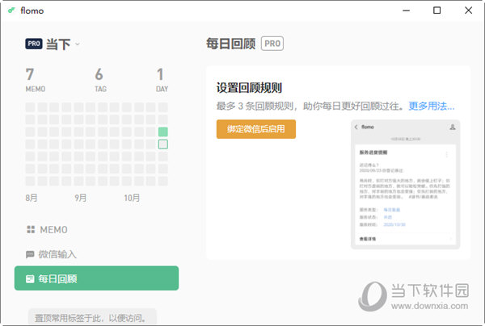This screenshot has height=326, width=485.
Task: Click the 置顶常用标签于此 hint box
Action: (92, 317)
